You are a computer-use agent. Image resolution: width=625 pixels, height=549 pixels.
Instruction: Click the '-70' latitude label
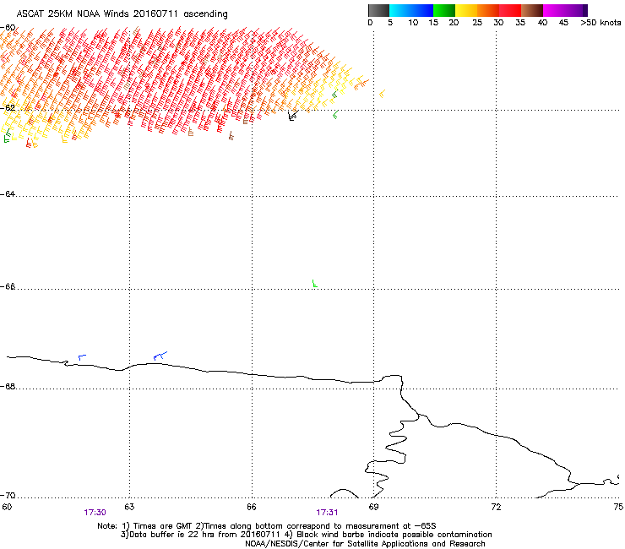pyautogui.click(x=8, y=495)
